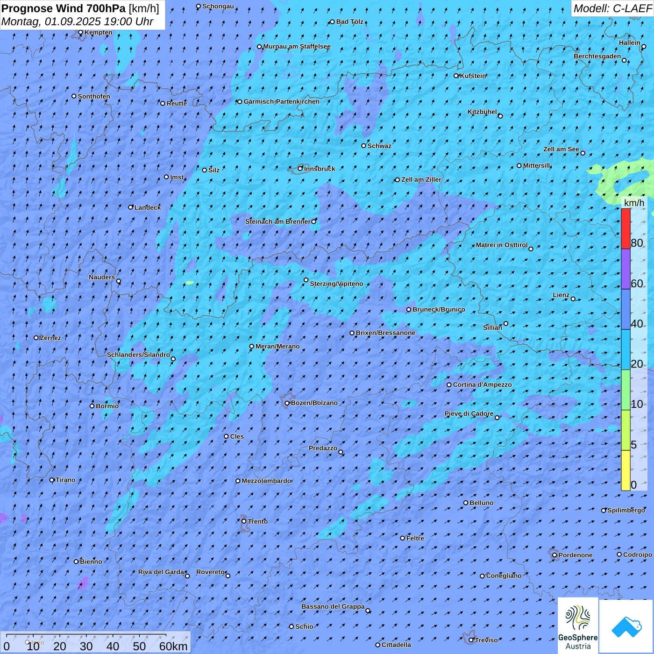Click the Cortina d'Ampezzo label
The height and width of the screenshot is (654, 654).
pyautogui.click(x=483, y=384)
